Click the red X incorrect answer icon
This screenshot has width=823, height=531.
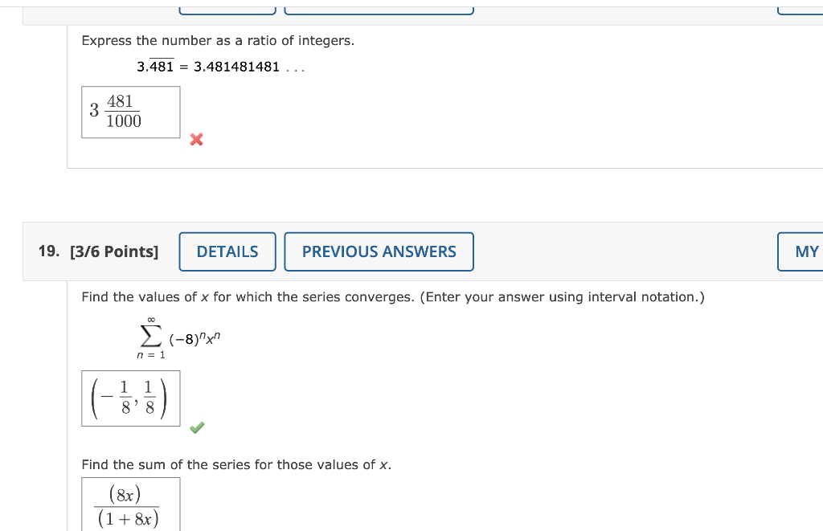coord(196,140)
